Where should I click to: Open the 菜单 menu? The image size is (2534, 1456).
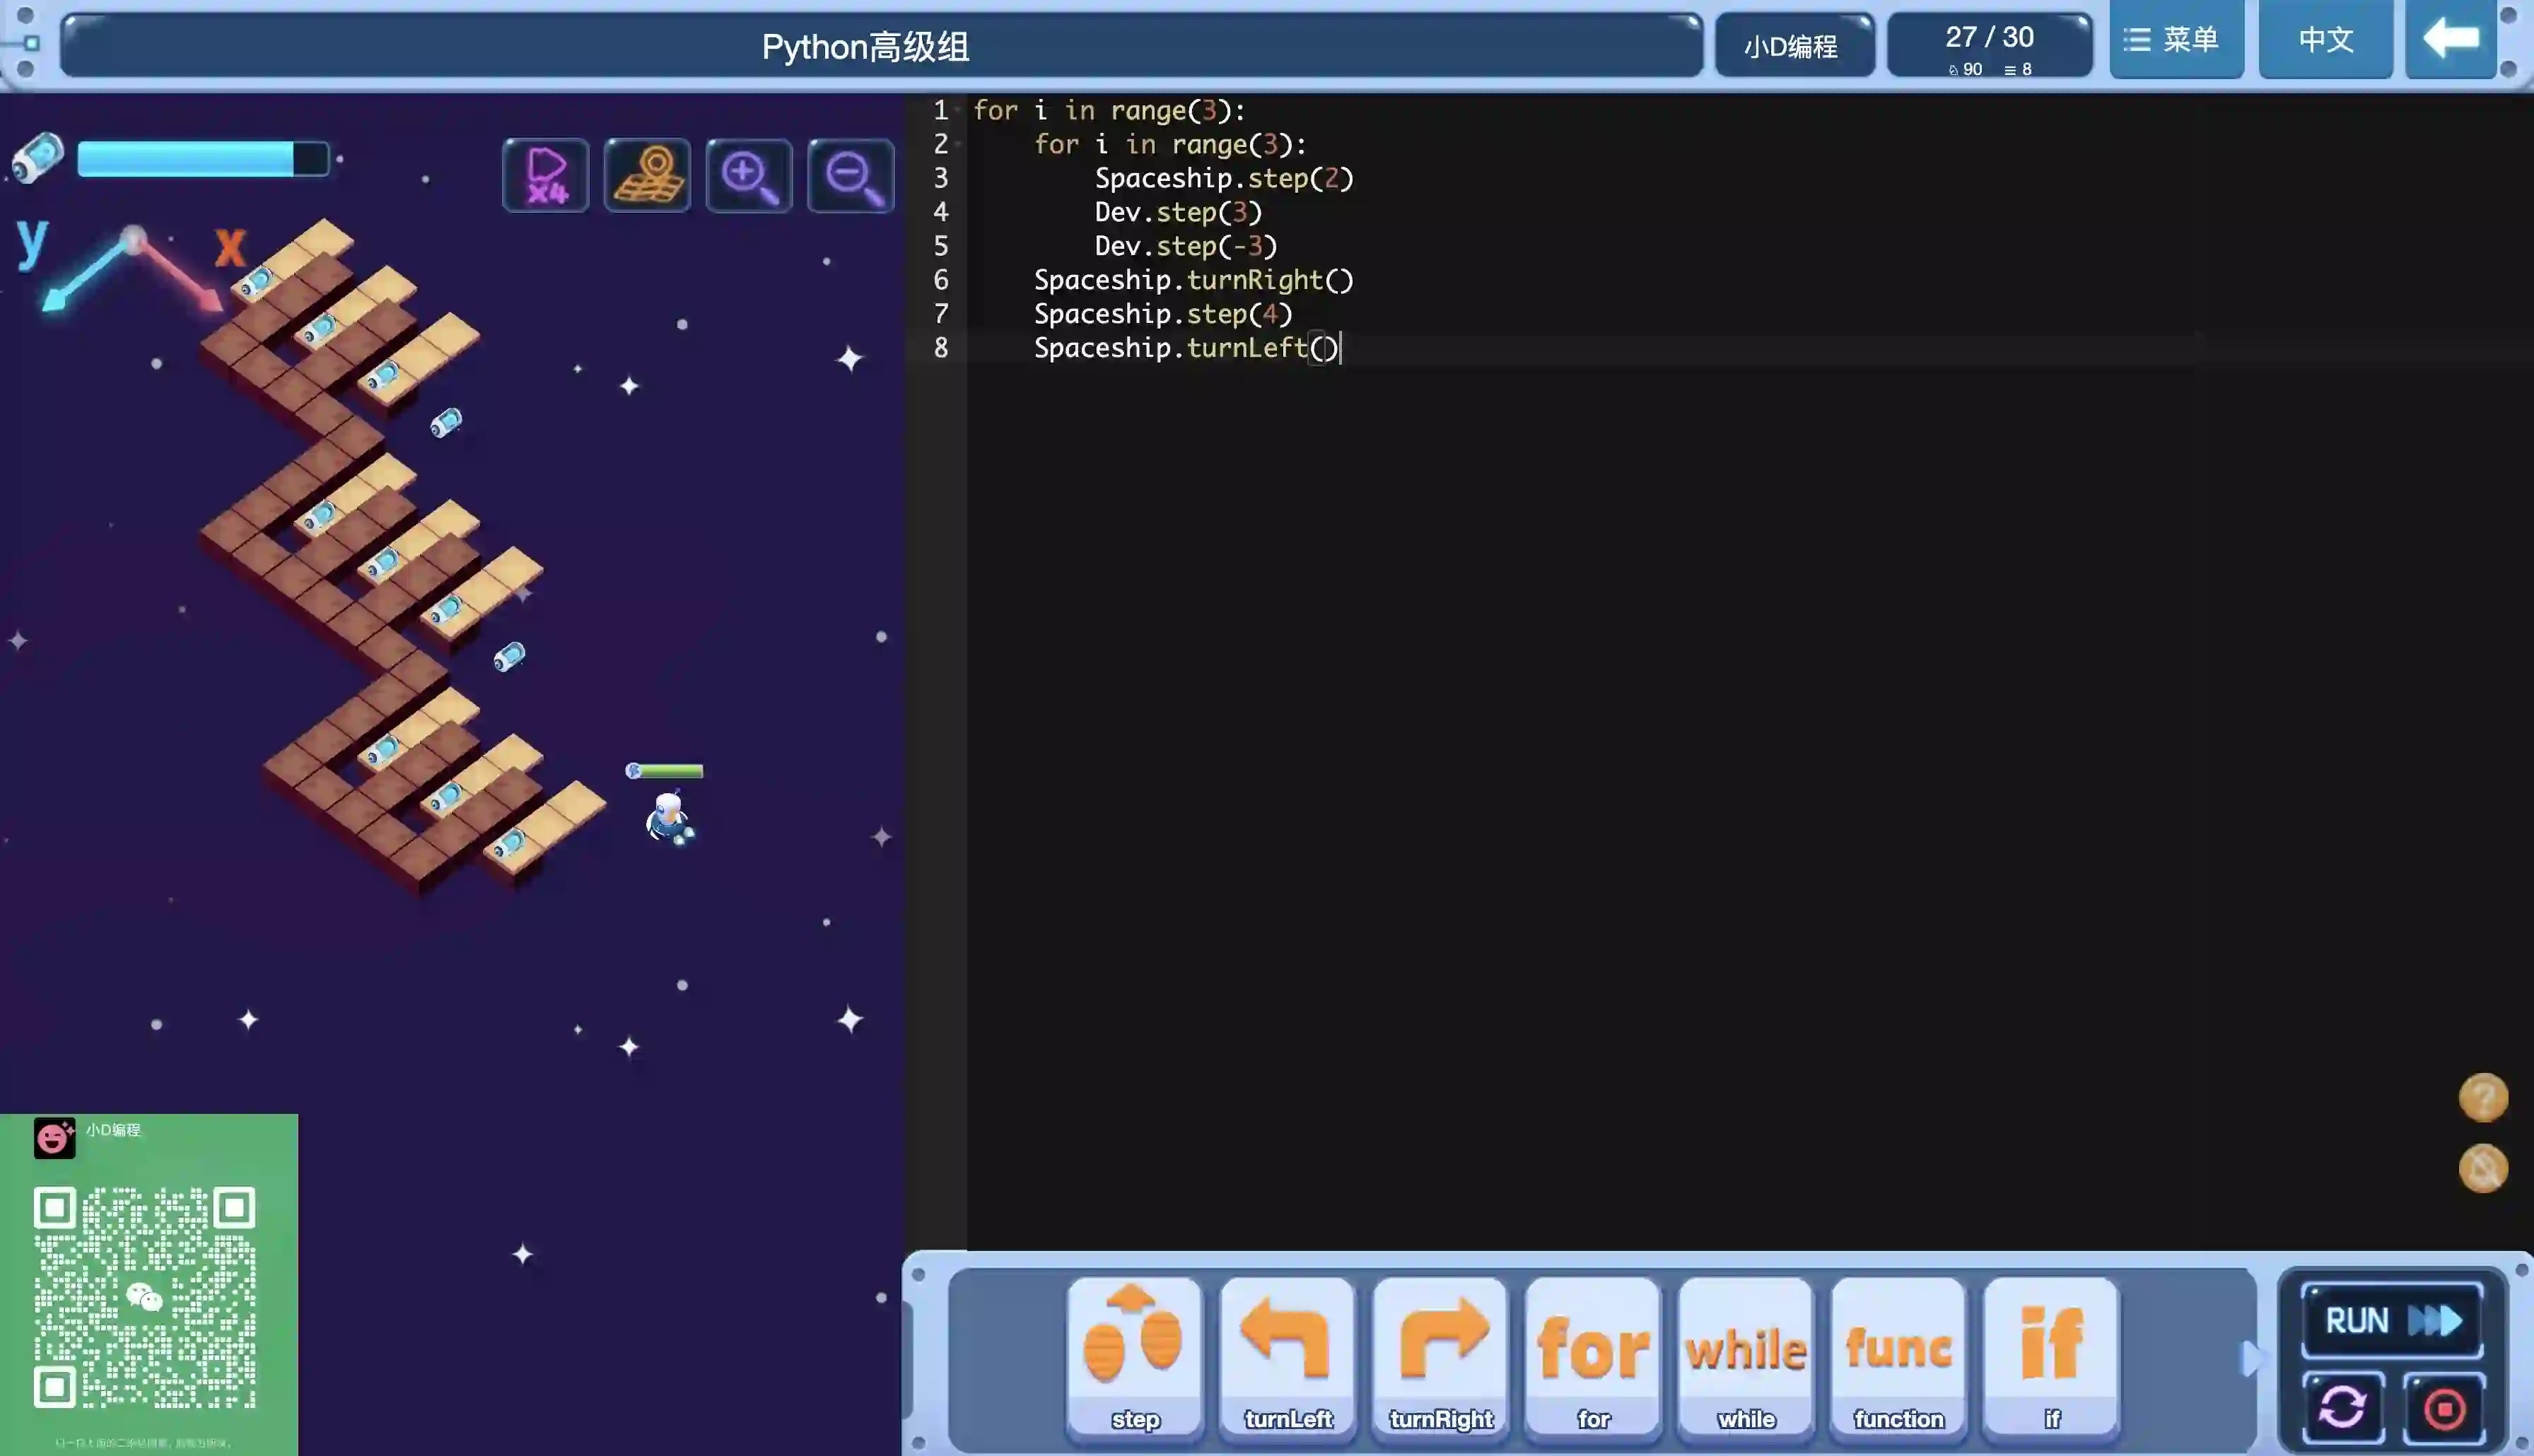(x=2175, y=40)
